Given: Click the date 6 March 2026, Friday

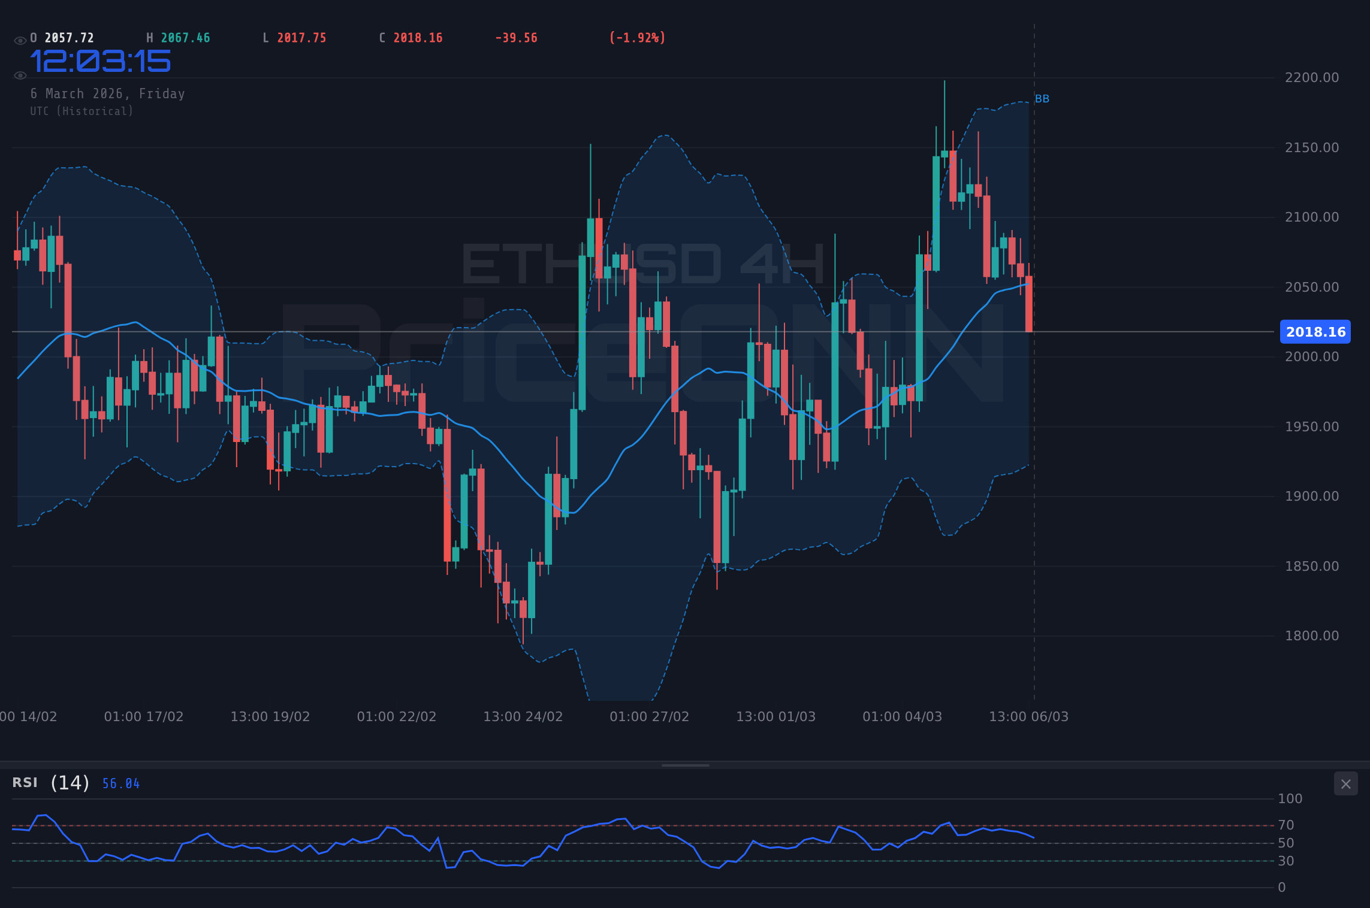Looking at the screenshot, I should pyautogui.click(x=108, y=93).
